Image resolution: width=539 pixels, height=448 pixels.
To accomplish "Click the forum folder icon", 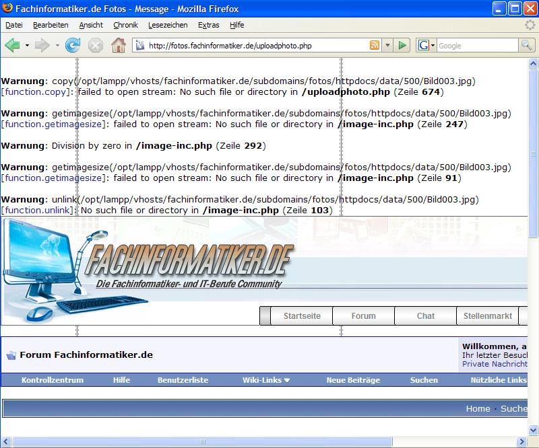I will tap(11, 355).
